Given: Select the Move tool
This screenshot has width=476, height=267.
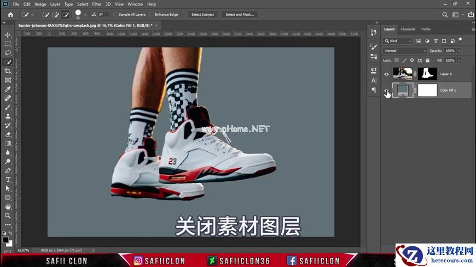Looking at the screenshot, I should (x=8, y=35).
